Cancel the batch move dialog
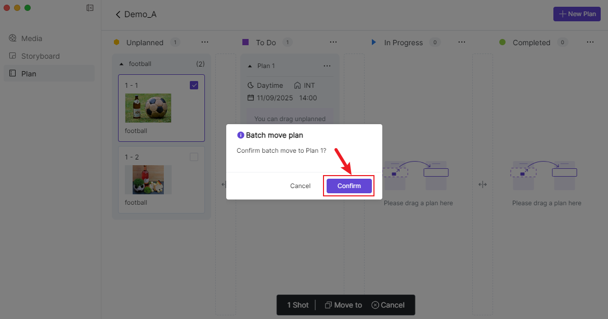608x319 pixels. [300, 186]
